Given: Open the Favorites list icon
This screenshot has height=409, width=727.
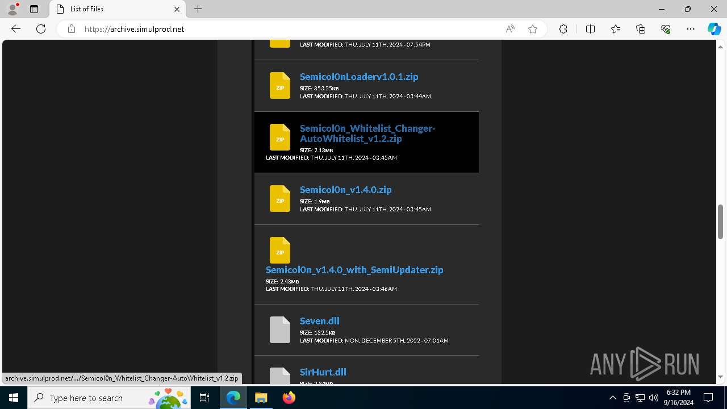Looking at the screenshot, I should pos(616,29).
